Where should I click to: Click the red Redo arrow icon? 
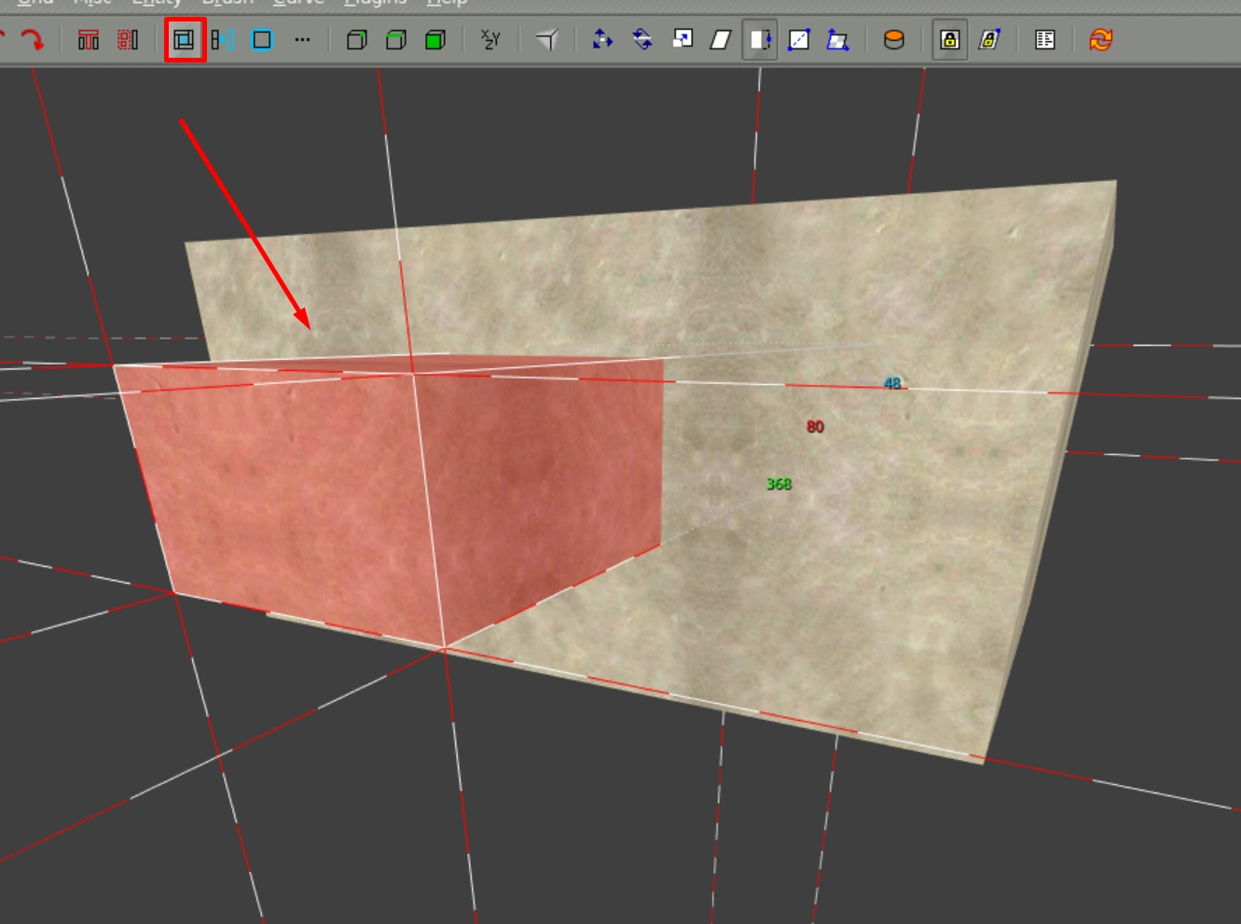(33, 40)
